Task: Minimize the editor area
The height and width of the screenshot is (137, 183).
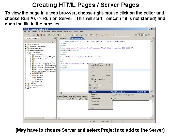Action: click(150, 38)
